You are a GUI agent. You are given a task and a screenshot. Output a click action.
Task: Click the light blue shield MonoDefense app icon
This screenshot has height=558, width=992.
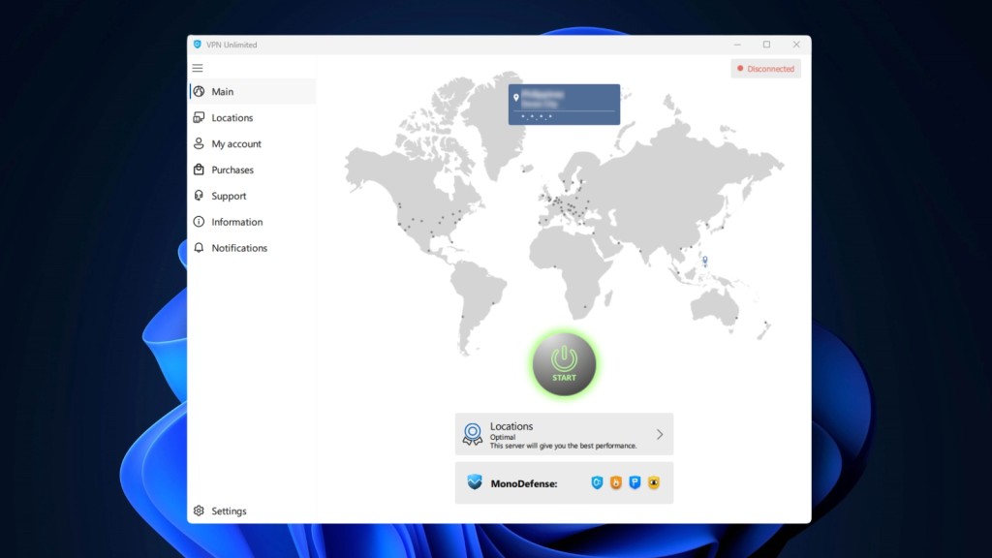(x=597, y=482)
